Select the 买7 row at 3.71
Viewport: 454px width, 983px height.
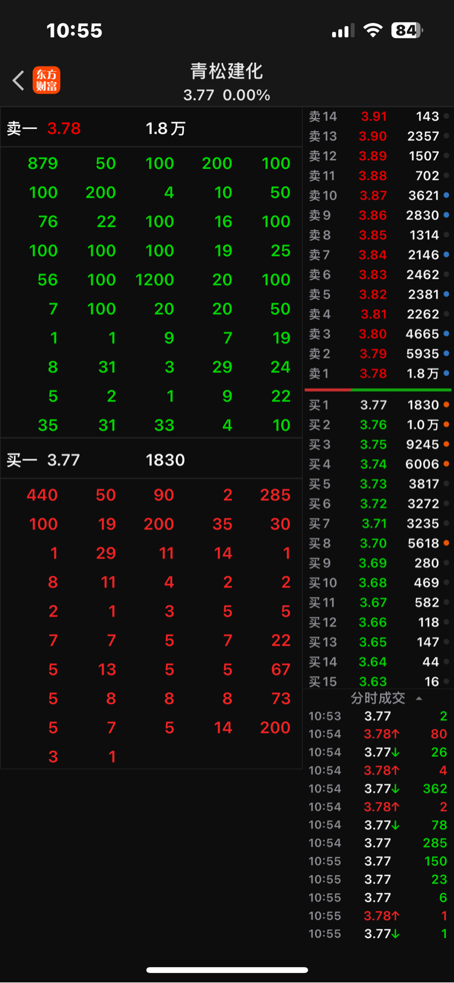coord(378,524)
